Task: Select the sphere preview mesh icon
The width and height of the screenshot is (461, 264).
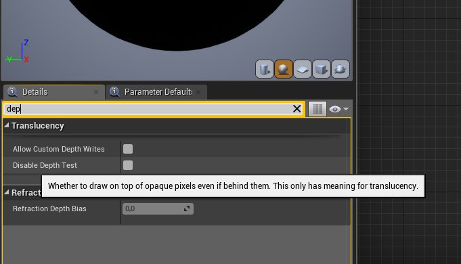Action: click(x=284, y=69)
